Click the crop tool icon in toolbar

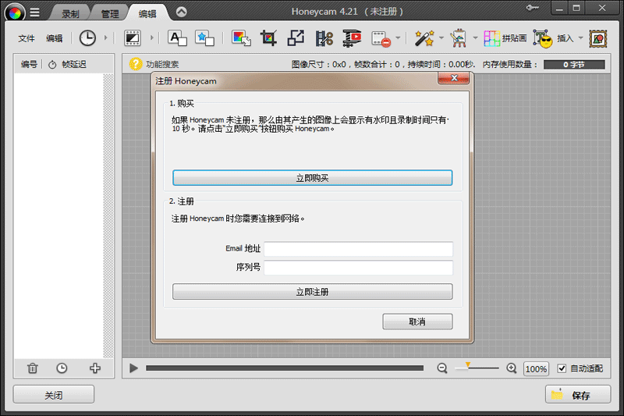(269, 37)
